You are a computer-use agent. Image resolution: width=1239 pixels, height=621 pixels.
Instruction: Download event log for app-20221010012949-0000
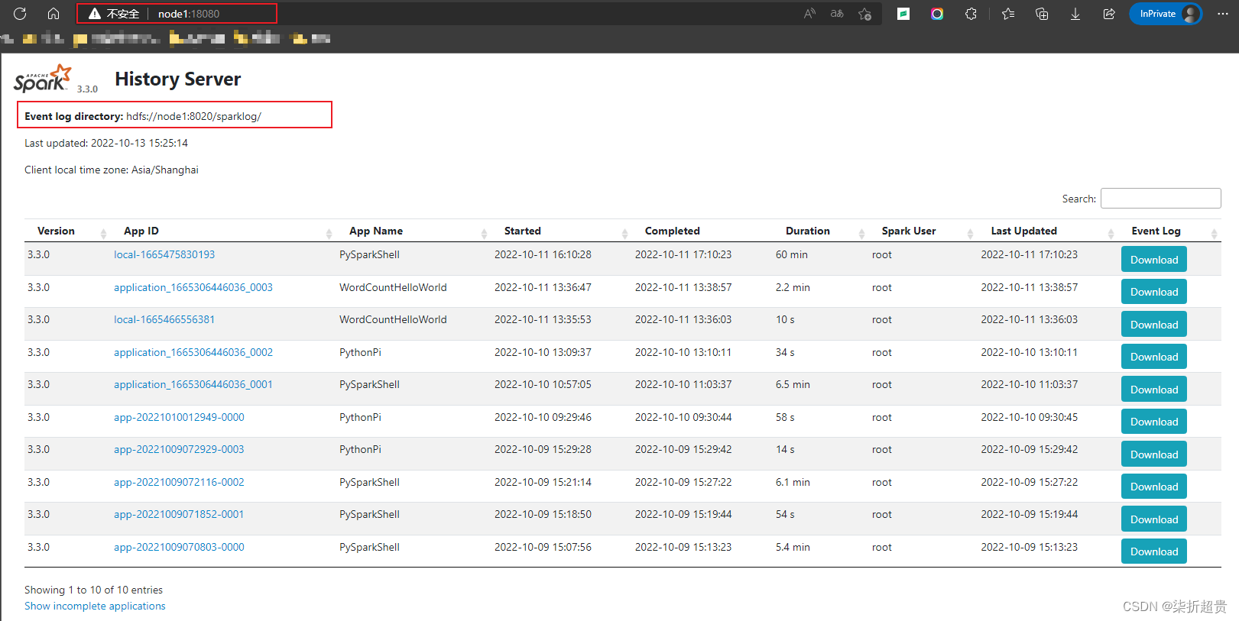click(x=1154, y=421)
